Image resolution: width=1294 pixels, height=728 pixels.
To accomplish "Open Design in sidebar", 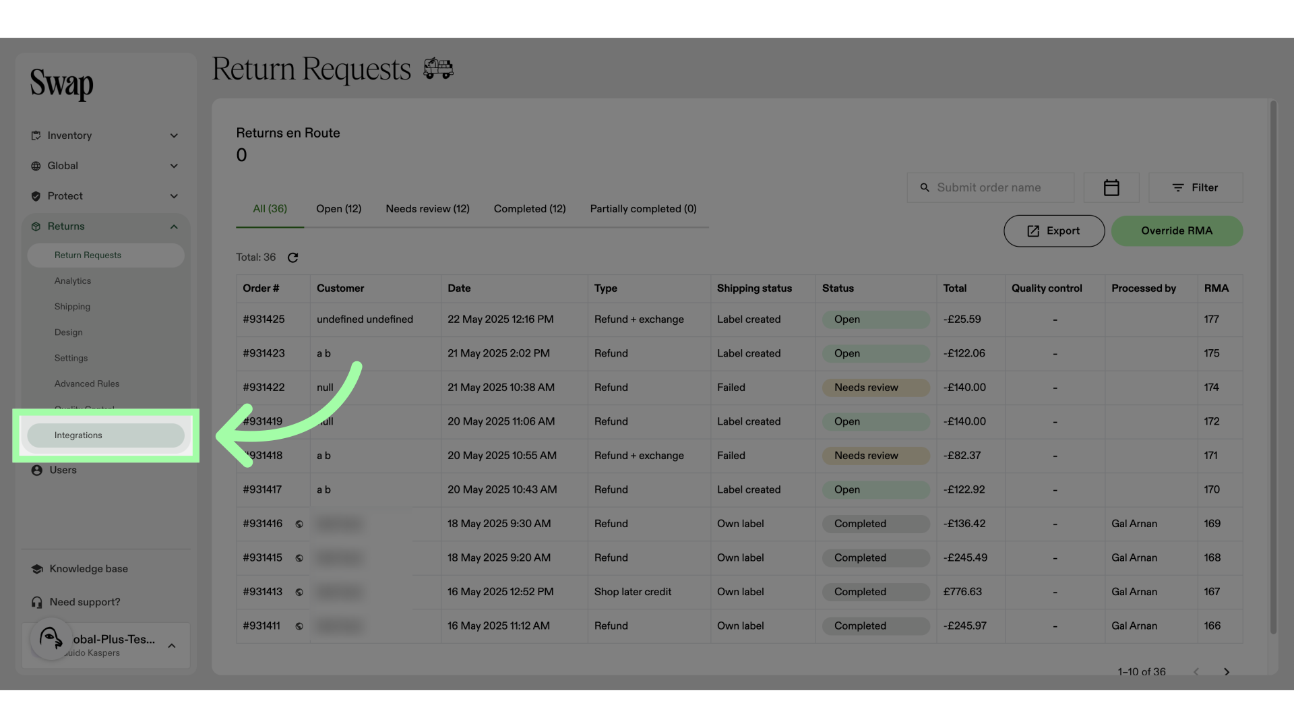I will 69,332.
